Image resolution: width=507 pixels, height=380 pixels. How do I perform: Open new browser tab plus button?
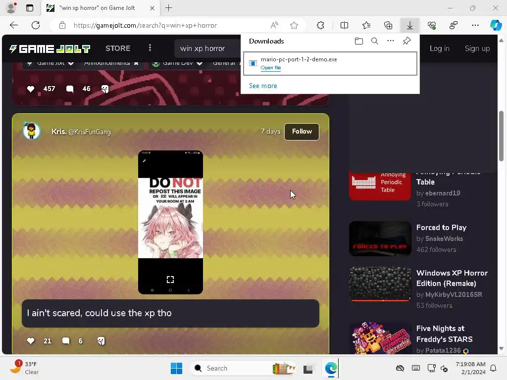pyautogui.click(x=168, y=8)
